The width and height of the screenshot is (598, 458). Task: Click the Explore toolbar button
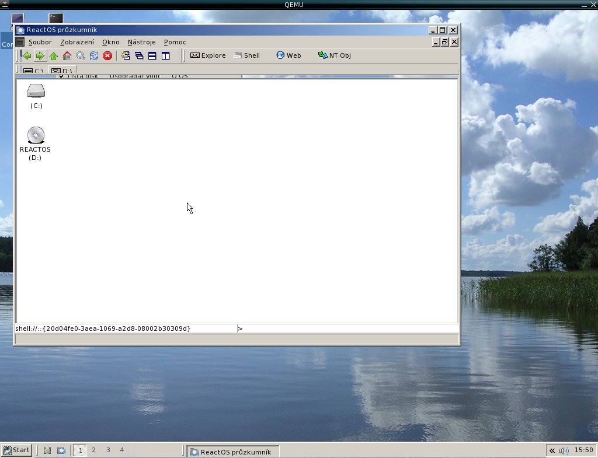(x=208, y=55)
